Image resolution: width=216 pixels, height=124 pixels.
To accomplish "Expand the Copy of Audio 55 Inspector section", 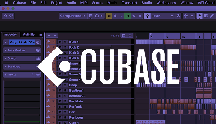I will 5,42.
